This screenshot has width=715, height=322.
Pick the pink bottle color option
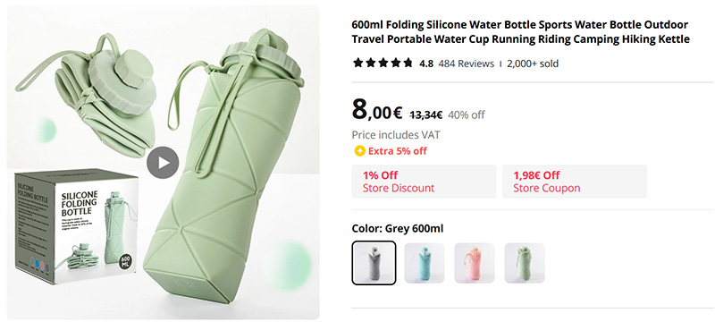pyautogui.click(x=475, y=263)
